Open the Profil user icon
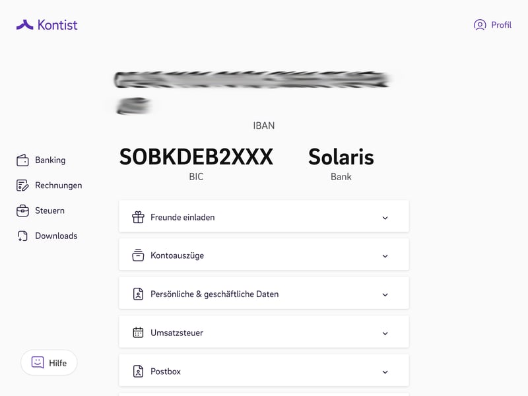Viewport: 528px width, 396px height. pyautogui.click(x=480, y=25)
